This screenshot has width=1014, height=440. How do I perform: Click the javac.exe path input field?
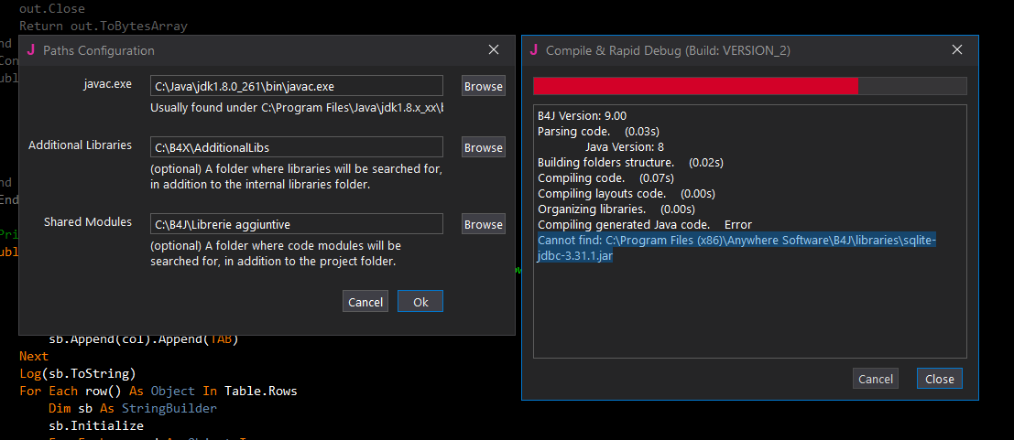click(x=297, y=86)
